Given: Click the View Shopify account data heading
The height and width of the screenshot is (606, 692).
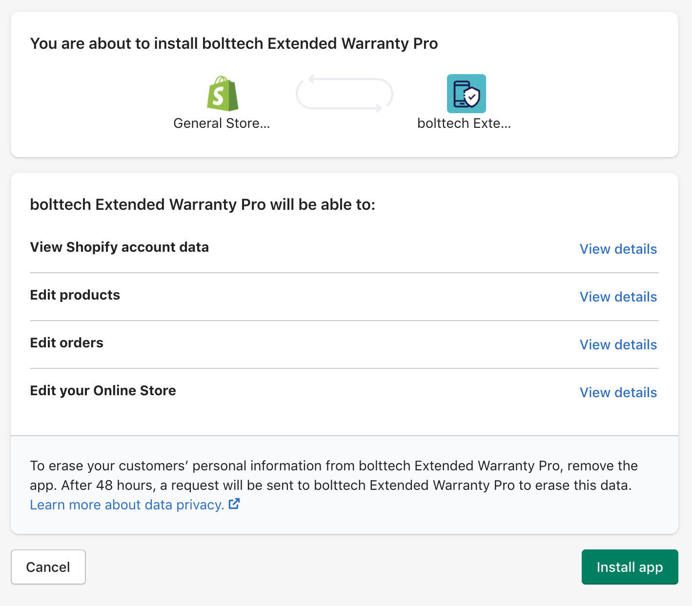Looking at the screenshot, I should point(120,247).
